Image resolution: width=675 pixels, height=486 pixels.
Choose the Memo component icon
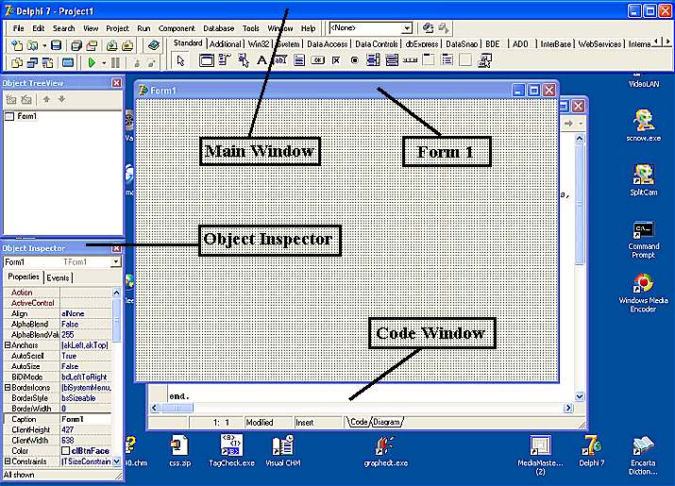[x=298, y=61]
